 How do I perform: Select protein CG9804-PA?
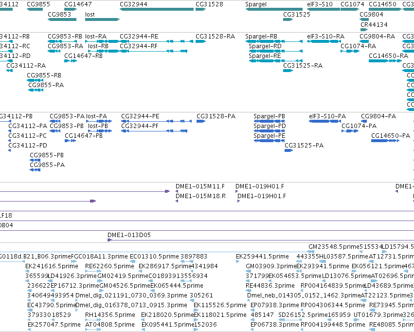pos(378,116)
